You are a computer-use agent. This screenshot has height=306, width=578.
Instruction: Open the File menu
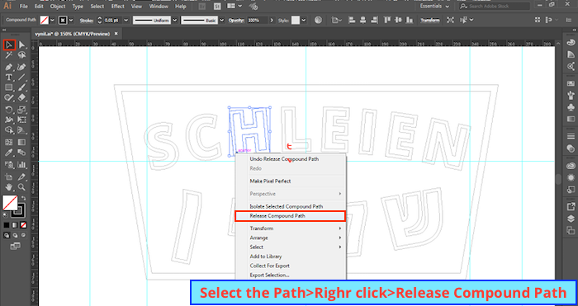[x=24, y=7]
